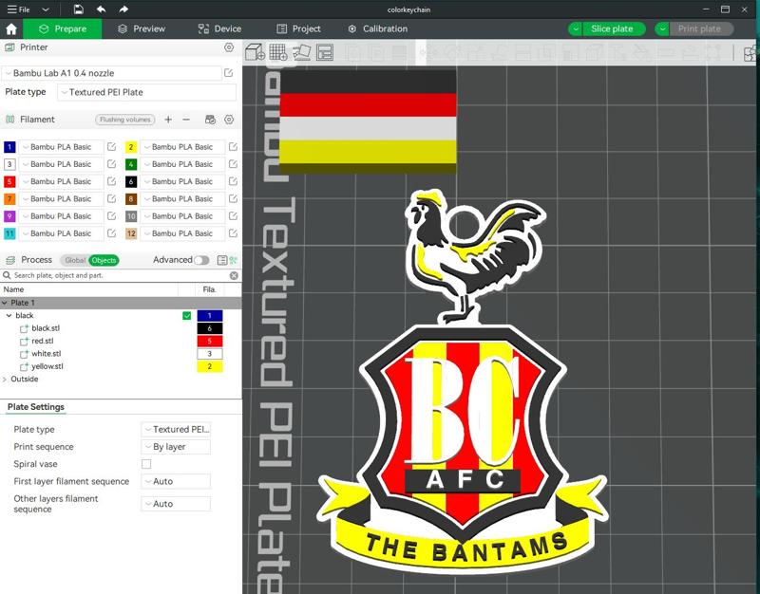
Task: Click the Arrange all objects toolbar icon
Action: pos(325,52)
